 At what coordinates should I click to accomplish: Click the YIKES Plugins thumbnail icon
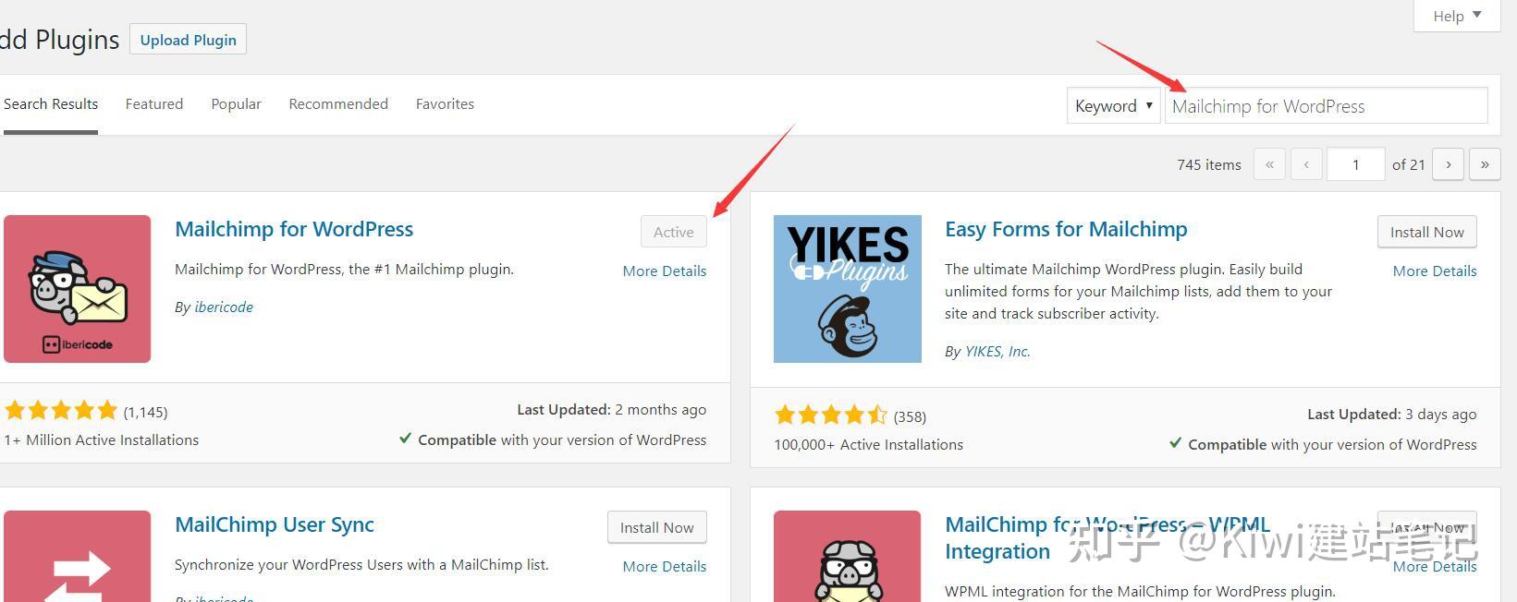(x=847, y=289)
